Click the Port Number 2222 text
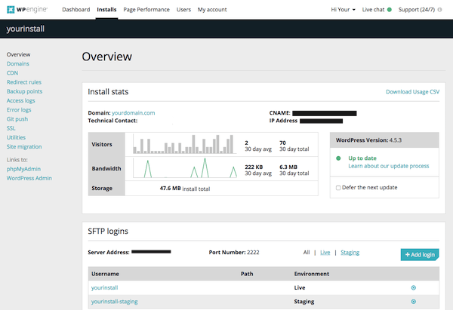Viewport: 453px width, 310px height. coord(234,253)
